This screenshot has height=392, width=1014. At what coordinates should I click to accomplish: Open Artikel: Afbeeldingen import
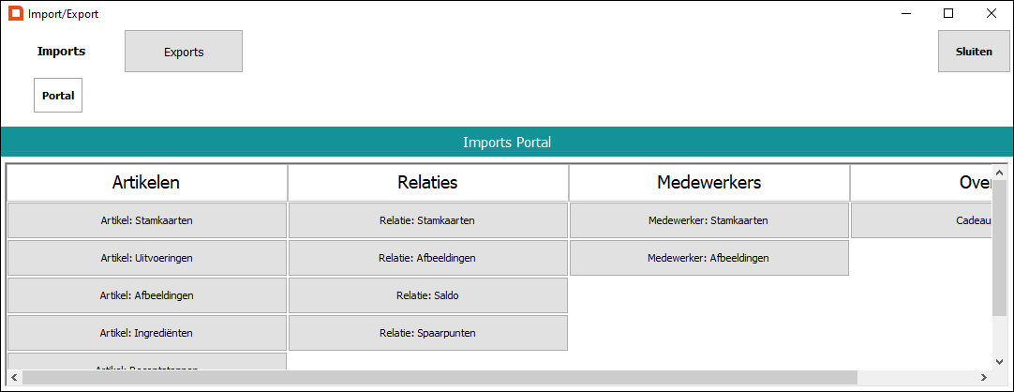click(147, 295)
